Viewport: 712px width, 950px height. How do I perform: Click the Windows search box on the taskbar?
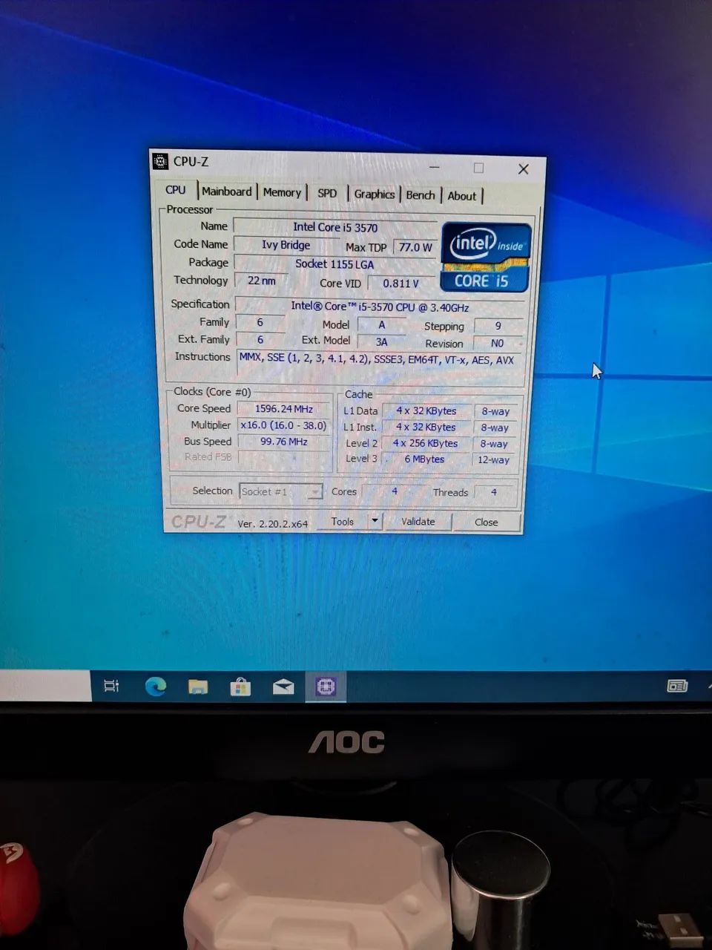(44, 685)
